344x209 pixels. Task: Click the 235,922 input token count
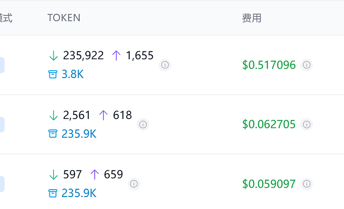(83, 55)
